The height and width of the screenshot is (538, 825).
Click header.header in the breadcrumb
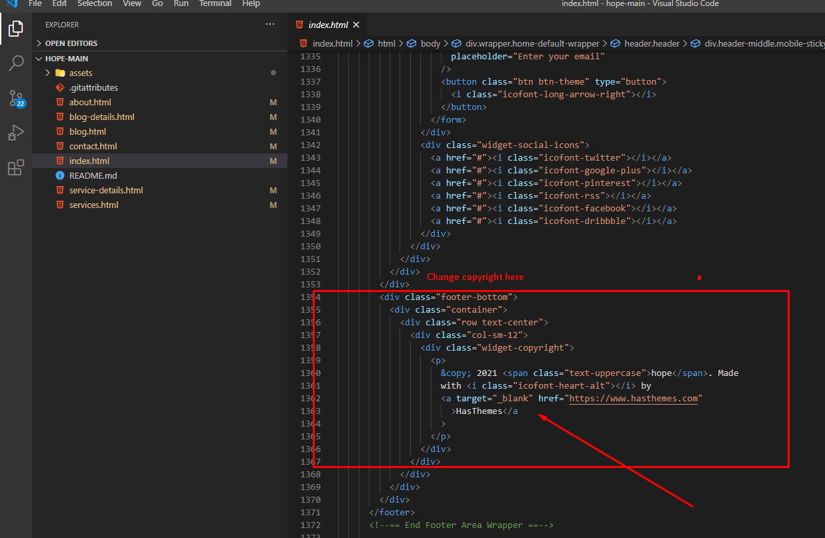pyautogui.click(x=651, y=43)
